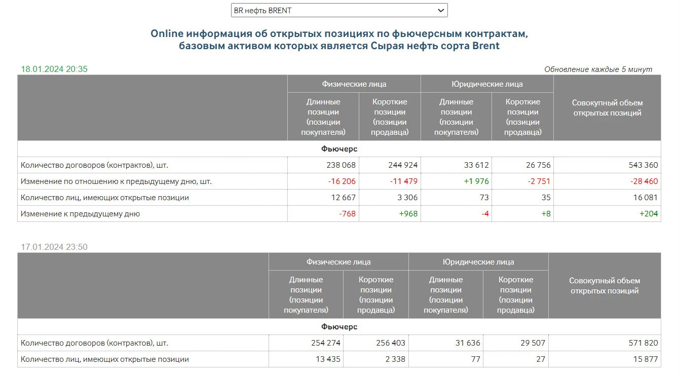Click the Обновление каждые 5 минут note

coord(598,69)
